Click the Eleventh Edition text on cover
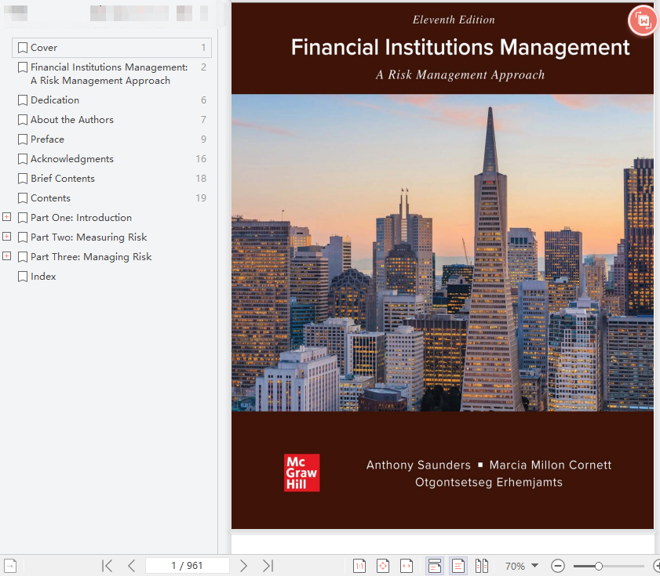Image resolution: width=660 pixels, height=576 pixels. [454, 20]
